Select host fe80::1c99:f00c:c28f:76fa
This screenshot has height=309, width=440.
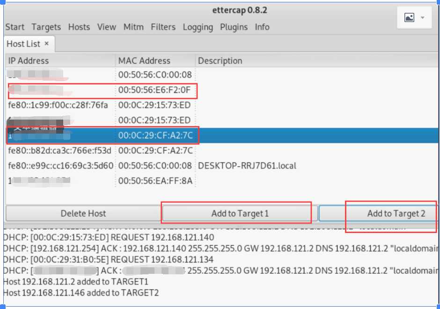[222, 105]
